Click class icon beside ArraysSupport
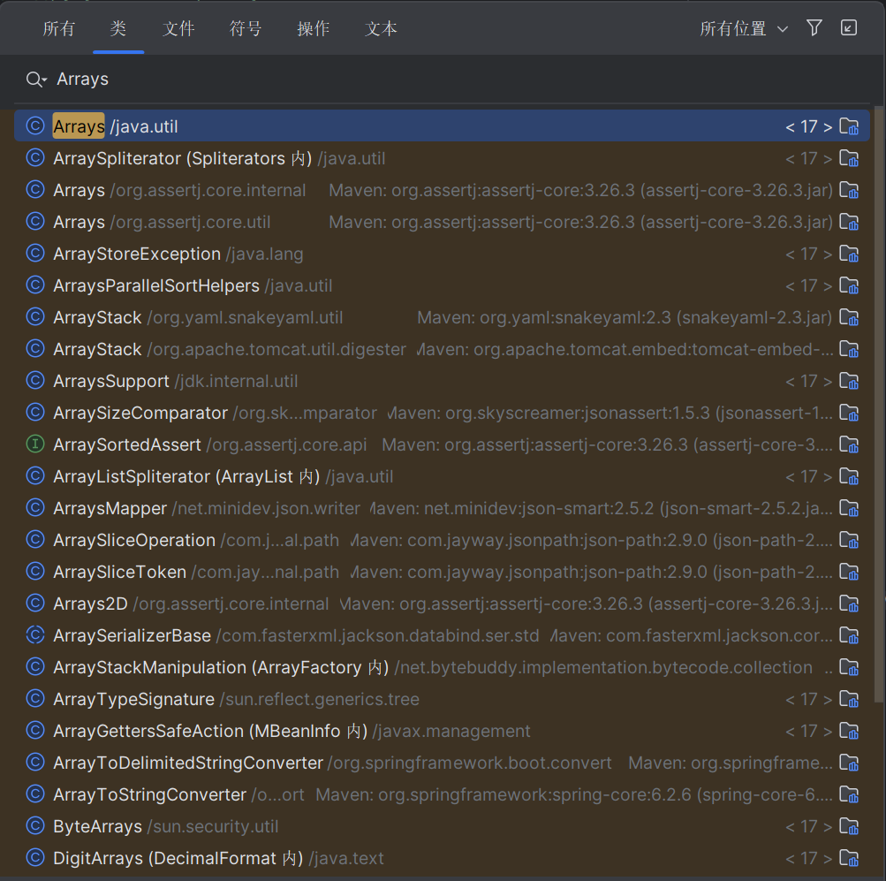Viewport: 886px width, 881px height. 35,381
